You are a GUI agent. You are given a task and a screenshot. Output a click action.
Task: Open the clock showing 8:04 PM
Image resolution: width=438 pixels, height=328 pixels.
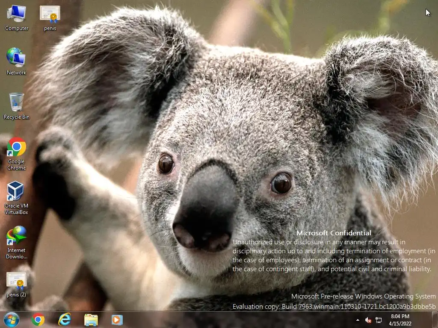point(400,320)
